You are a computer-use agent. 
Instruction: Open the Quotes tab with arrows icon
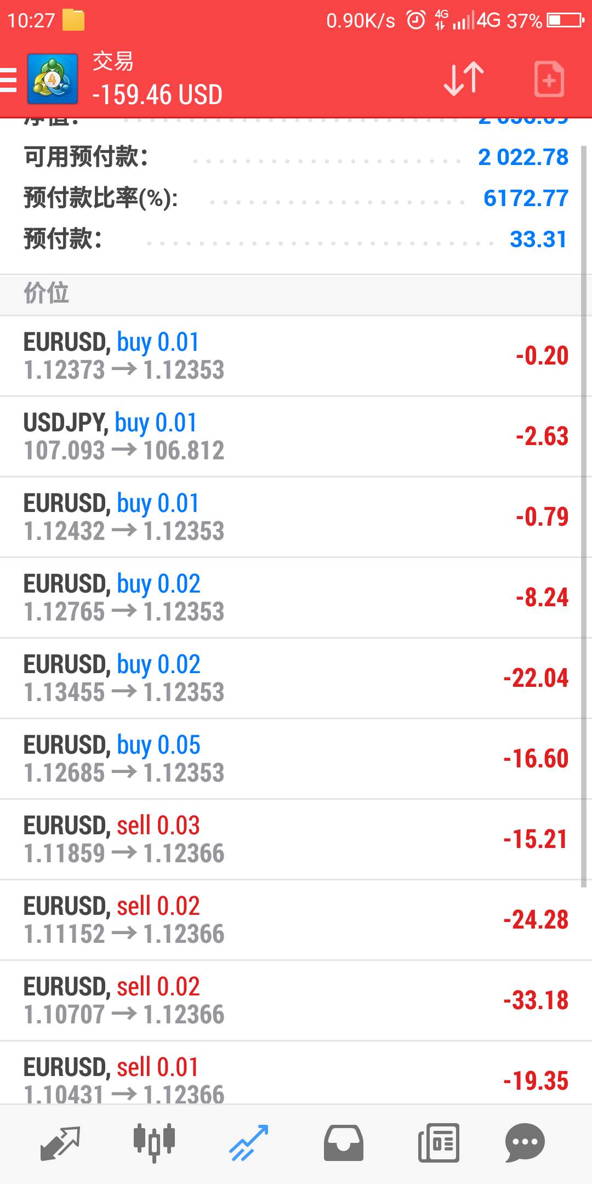[60, 1143]
